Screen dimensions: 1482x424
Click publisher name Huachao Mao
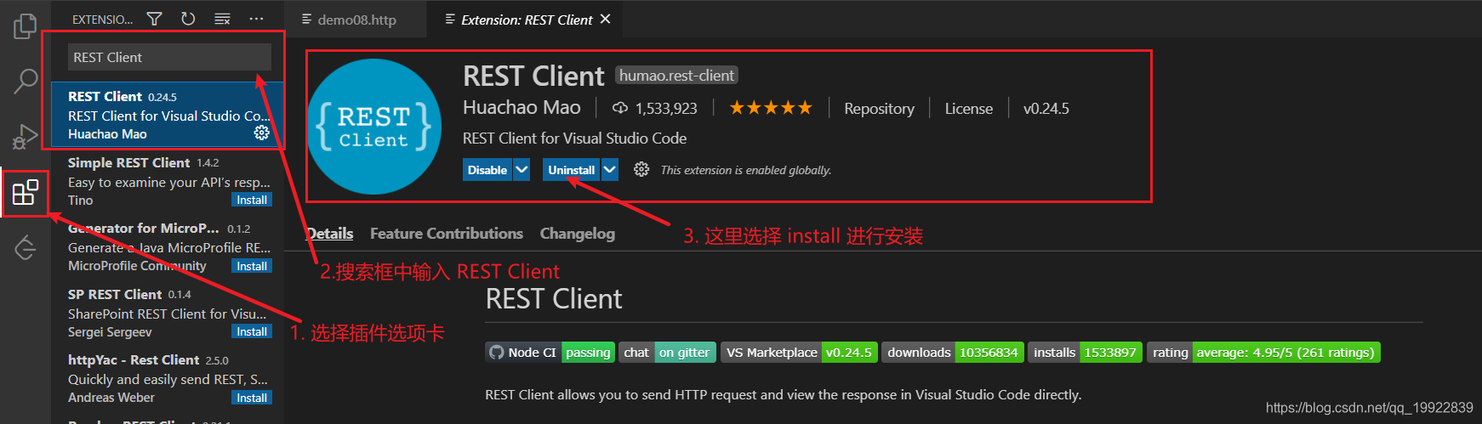point(522,108)
